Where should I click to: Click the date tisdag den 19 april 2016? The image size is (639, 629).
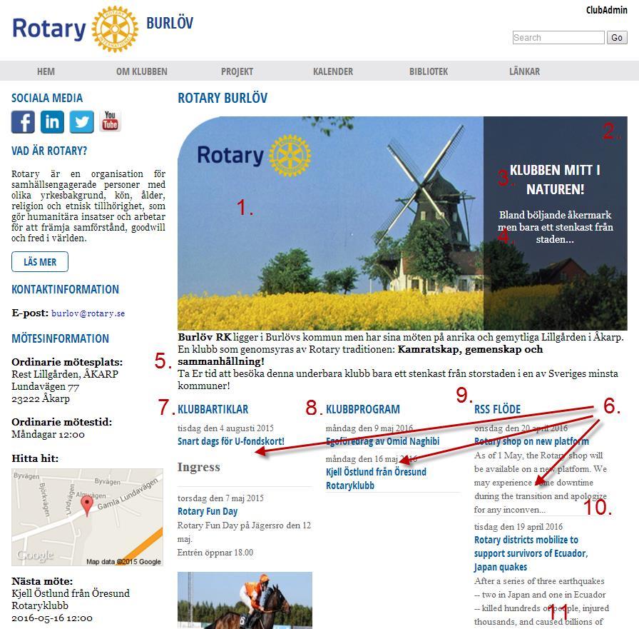click(x=518, y=527)
